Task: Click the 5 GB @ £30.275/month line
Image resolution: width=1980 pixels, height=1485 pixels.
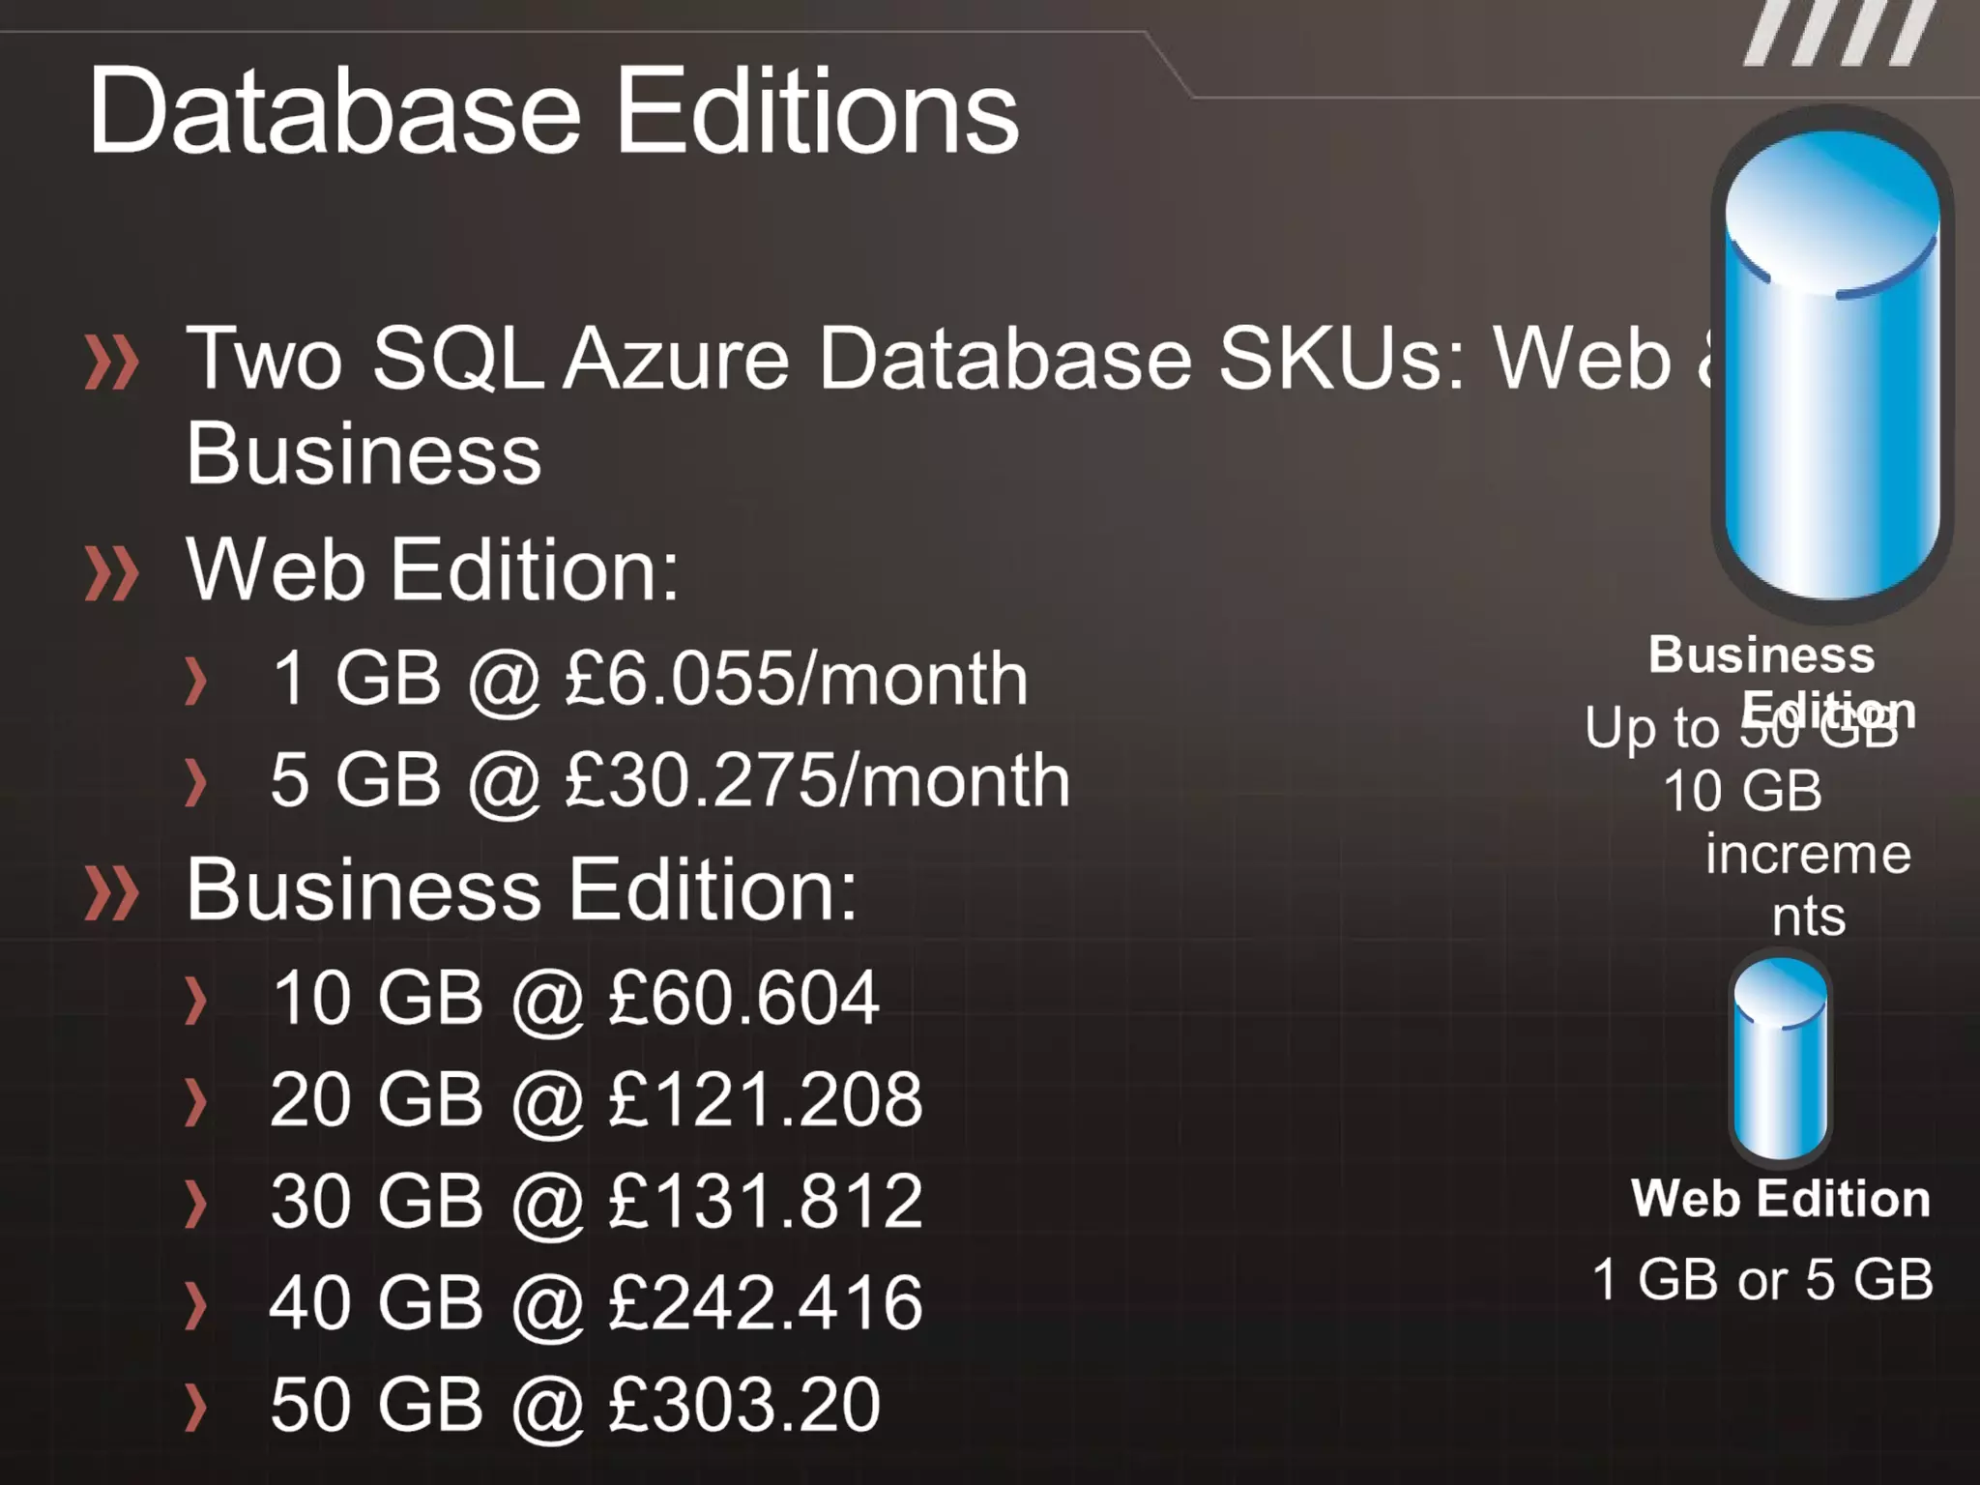Action: pos(670,780)
